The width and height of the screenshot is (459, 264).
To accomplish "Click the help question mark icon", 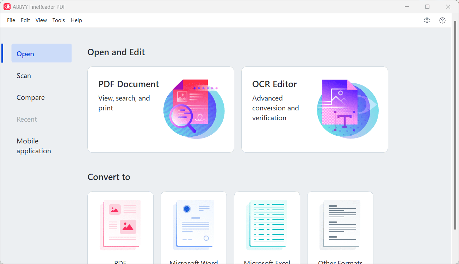I will [442, 20].
